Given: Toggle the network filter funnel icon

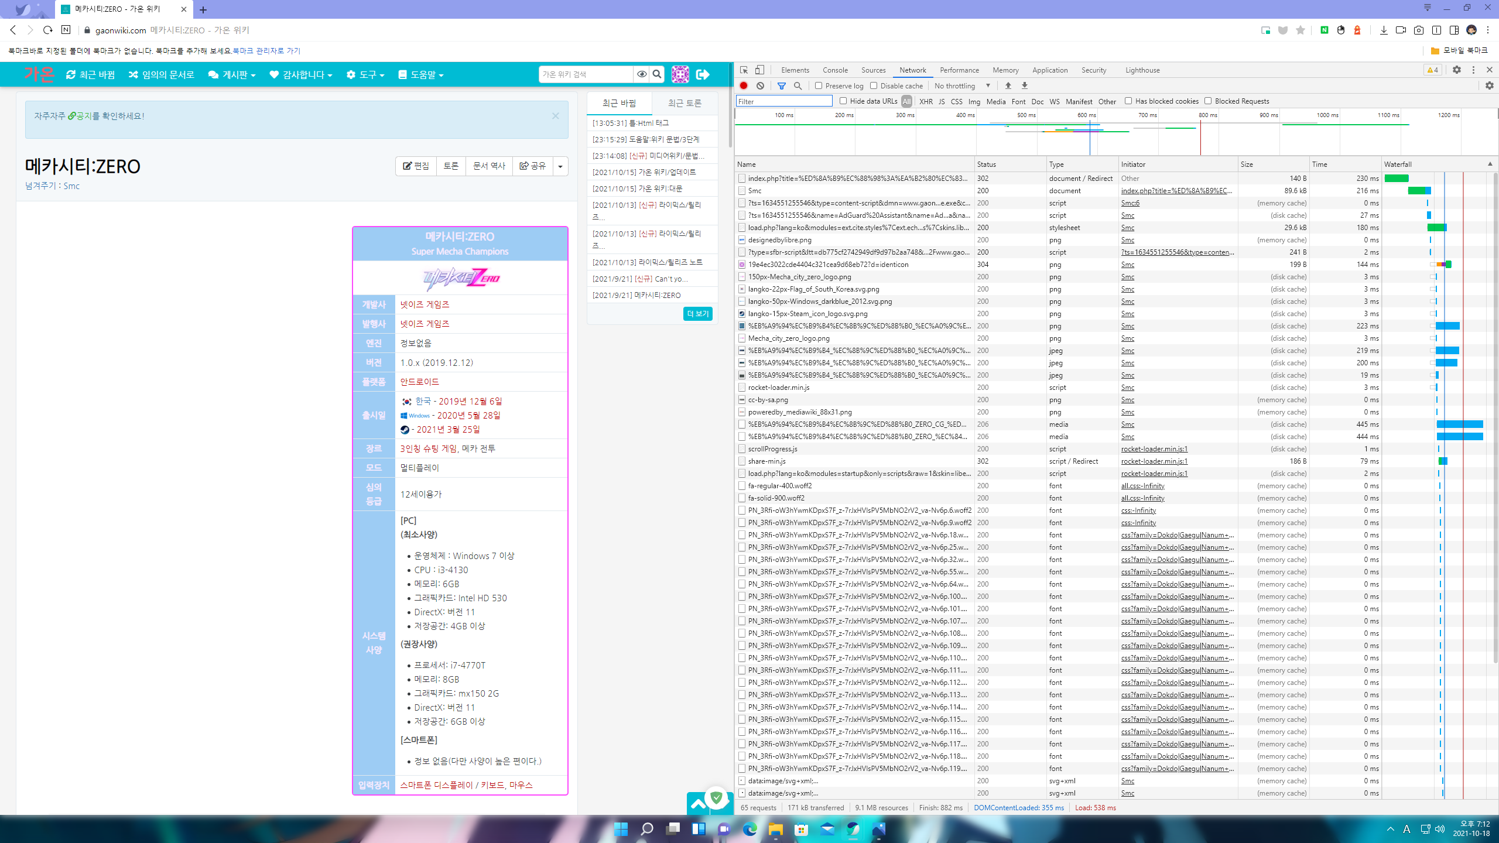Looking at the screenshot, I should pyautogui.click(x=782, y=85).
